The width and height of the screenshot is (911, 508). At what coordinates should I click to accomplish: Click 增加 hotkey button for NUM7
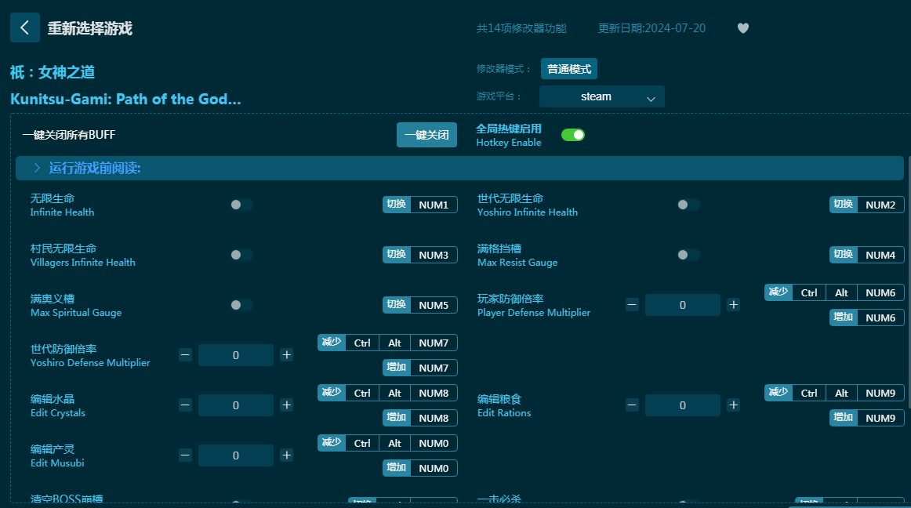tap(396, 368)
